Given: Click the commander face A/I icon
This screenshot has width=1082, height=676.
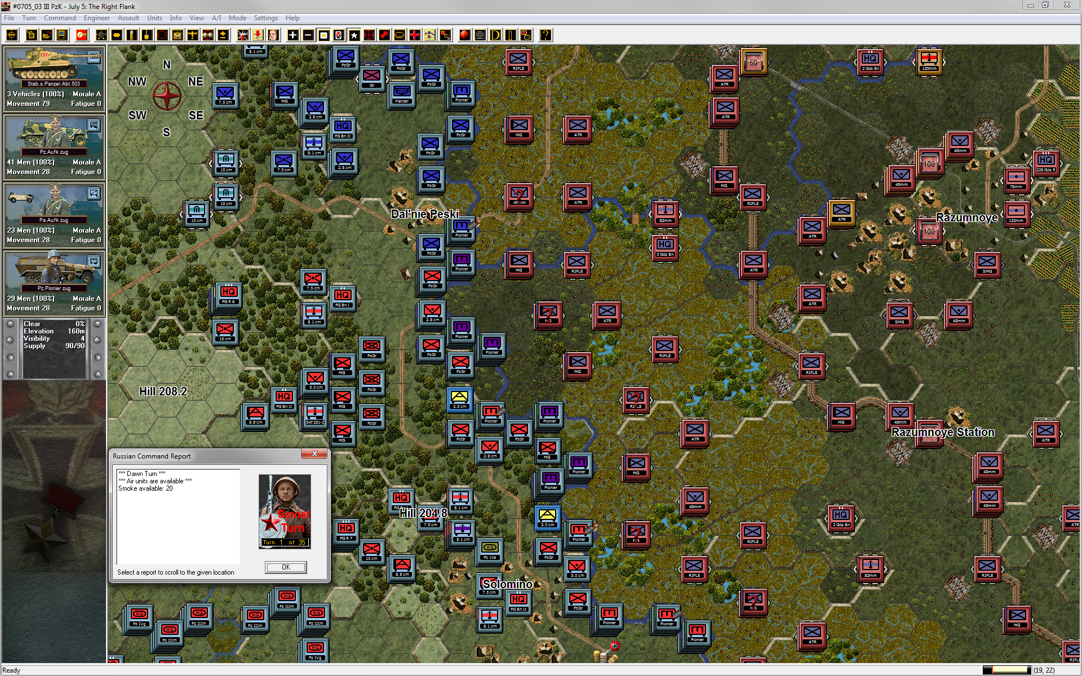Looking at the screenshot, I should click(x=273, y=35).
